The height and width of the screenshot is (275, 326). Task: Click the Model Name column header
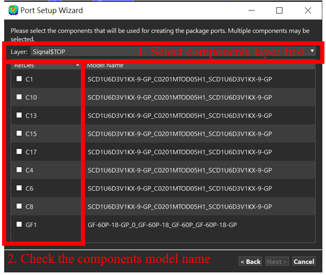[x=200, y=65]
